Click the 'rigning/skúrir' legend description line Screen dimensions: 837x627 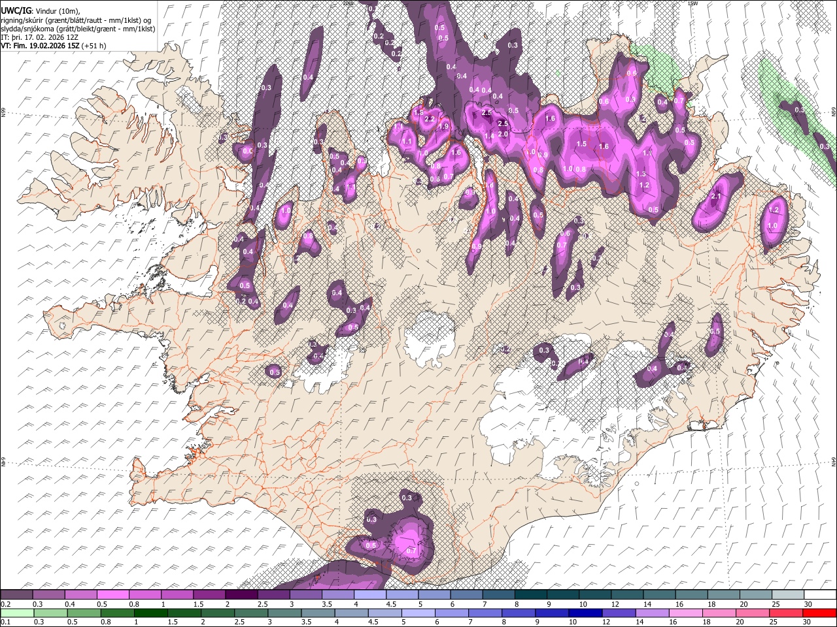(76, 20)
